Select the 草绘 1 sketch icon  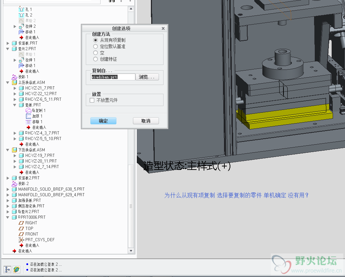(21, 54)
